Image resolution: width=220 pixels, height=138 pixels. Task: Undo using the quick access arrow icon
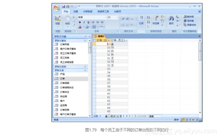coord(72,6)
